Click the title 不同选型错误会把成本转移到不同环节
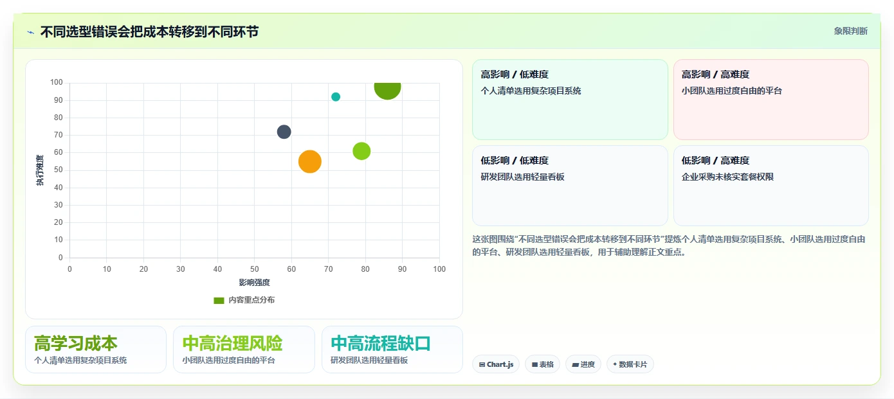894x399 pixels. 149,31
